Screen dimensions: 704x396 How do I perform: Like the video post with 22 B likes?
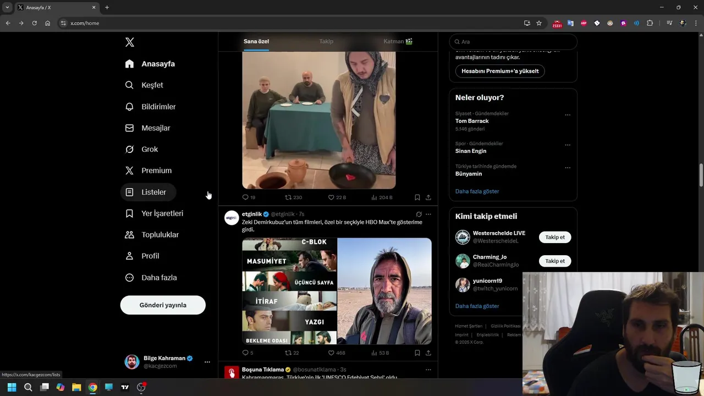coord(337,197)
